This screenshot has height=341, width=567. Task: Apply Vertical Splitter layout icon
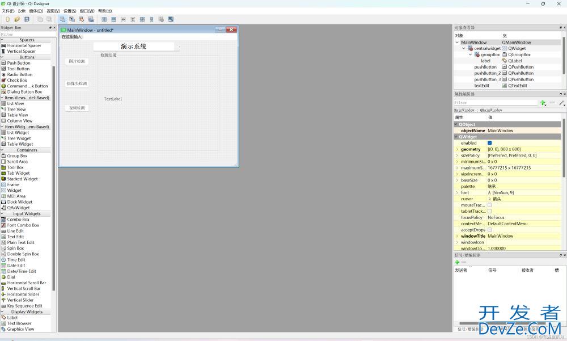pos(133,19)
